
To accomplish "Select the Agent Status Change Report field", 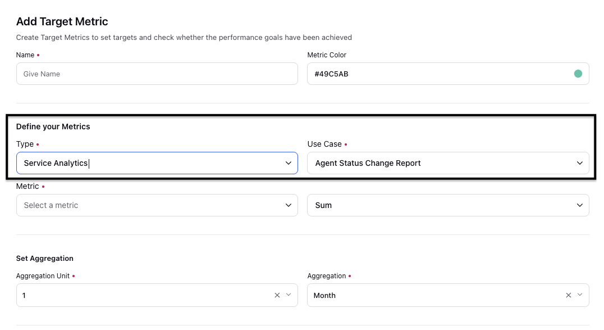I will [x=448, y=163].
